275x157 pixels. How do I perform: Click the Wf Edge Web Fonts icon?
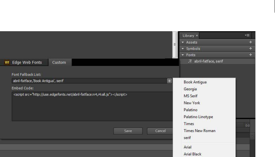pos(7,62)
